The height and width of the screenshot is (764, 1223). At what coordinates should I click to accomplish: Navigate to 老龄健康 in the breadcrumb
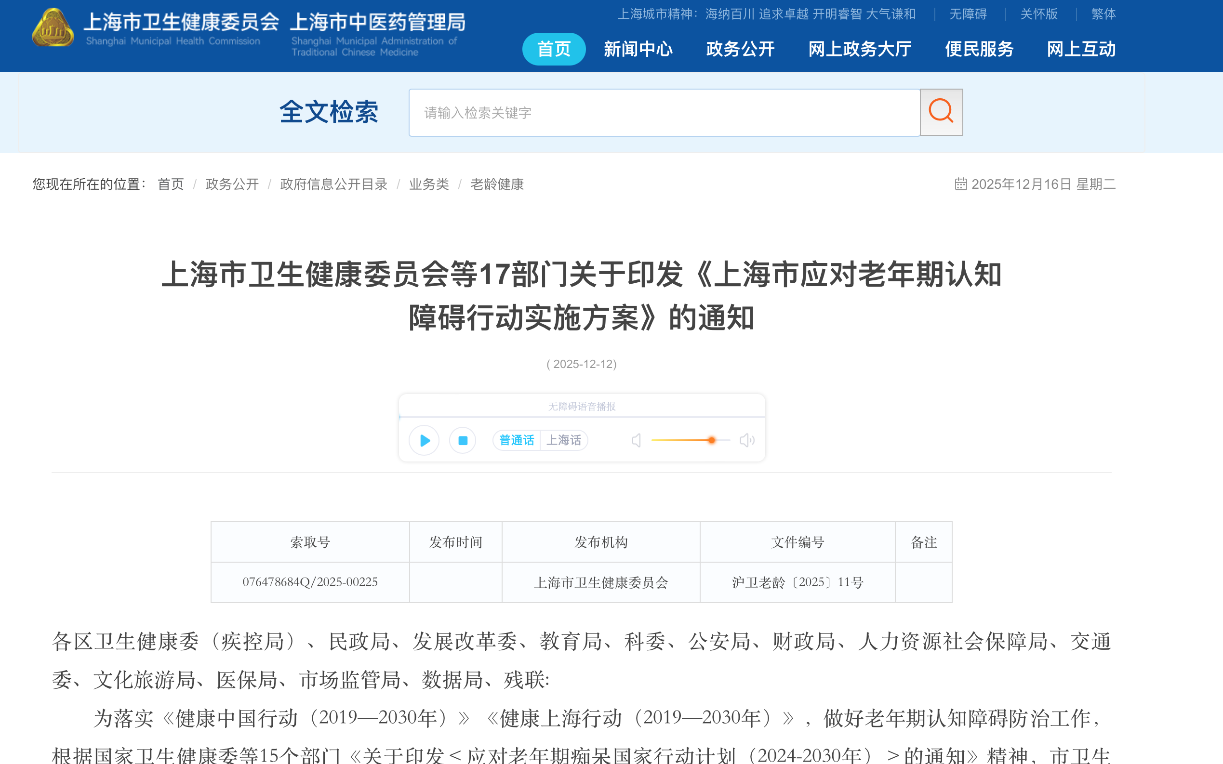pyautogui.click(x=497, y=184)
